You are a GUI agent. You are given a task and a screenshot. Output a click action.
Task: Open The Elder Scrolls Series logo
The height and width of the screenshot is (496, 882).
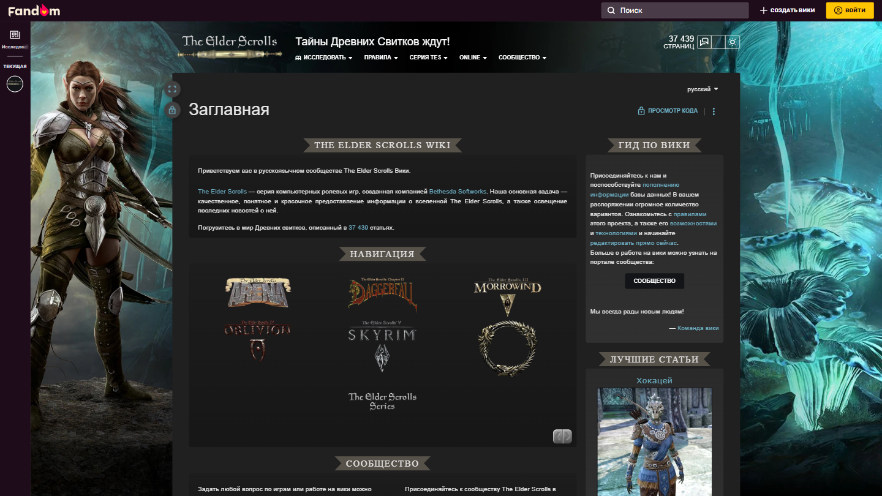click(382, 401)
